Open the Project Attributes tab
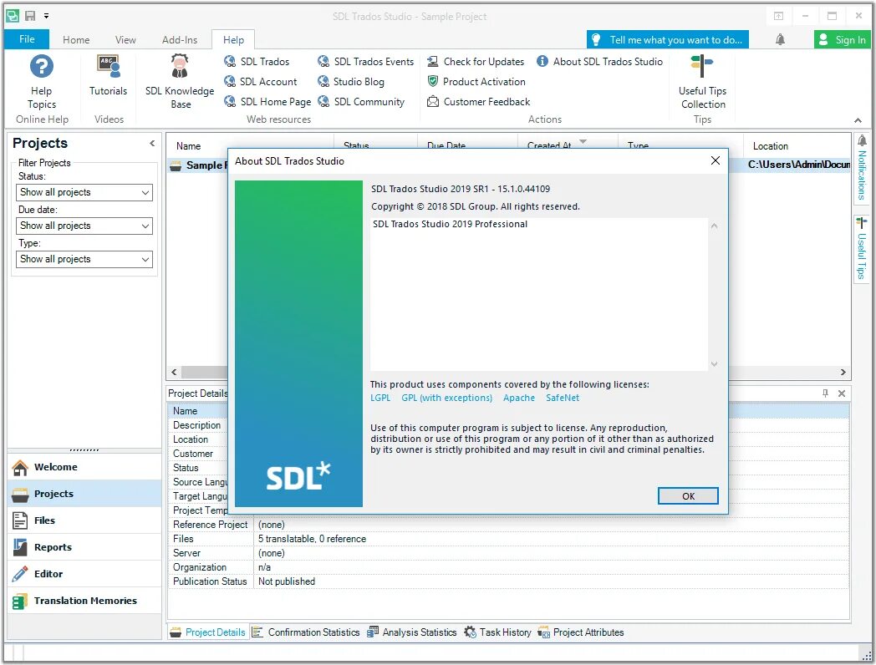The height and width of the screenshot is (665, 876). click(x=580, y=632)
